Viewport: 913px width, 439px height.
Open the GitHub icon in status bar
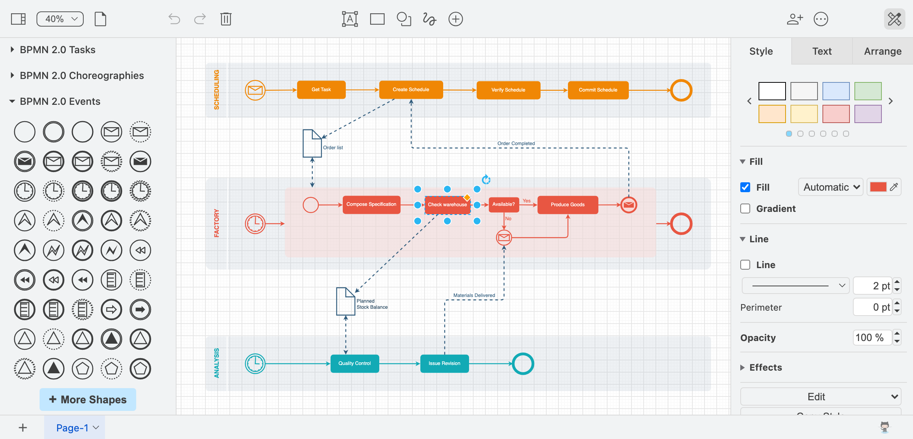tap(885, 427)
